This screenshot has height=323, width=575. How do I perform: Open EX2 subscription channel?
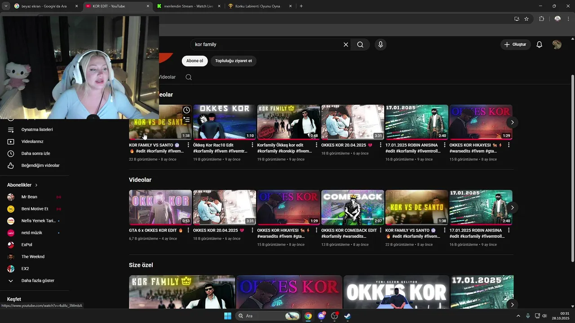[x=34, y=269]
